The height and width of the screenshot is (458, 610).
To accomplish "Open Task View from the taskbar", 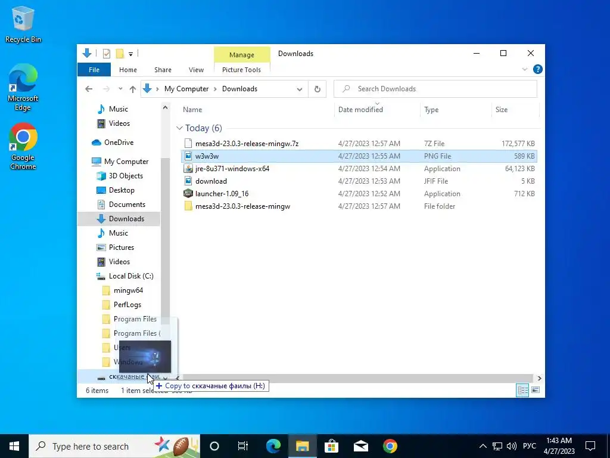I will click(x=243, y=446).
